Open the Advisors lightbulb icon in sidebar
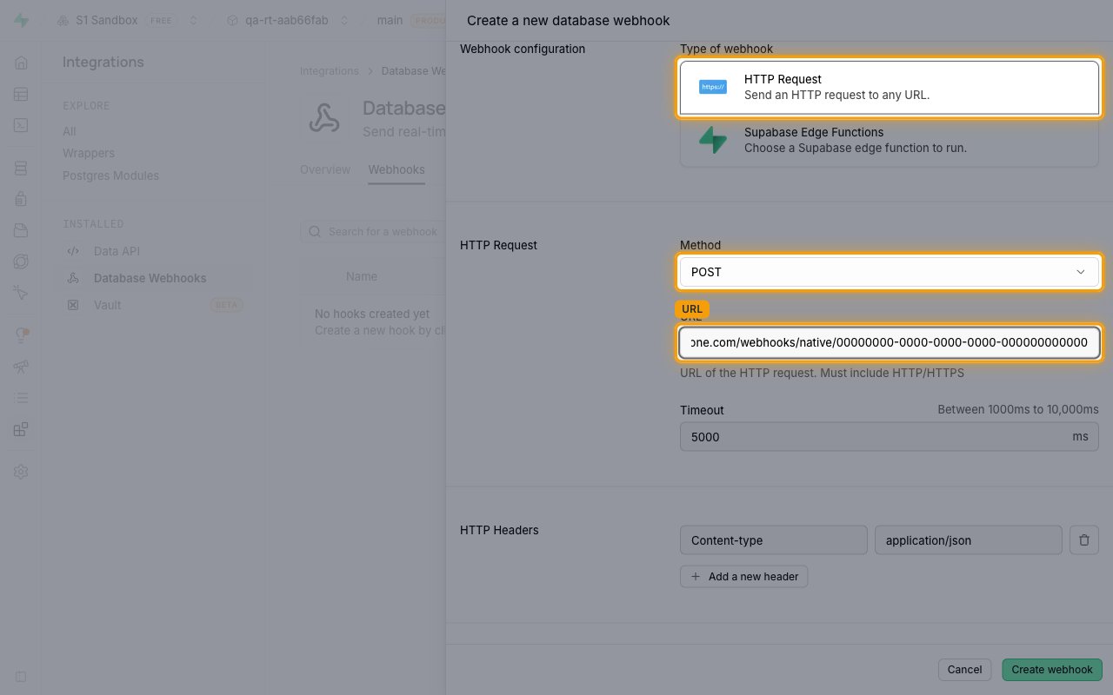The width and height of the screenshot is (1113, 695). 21,335
